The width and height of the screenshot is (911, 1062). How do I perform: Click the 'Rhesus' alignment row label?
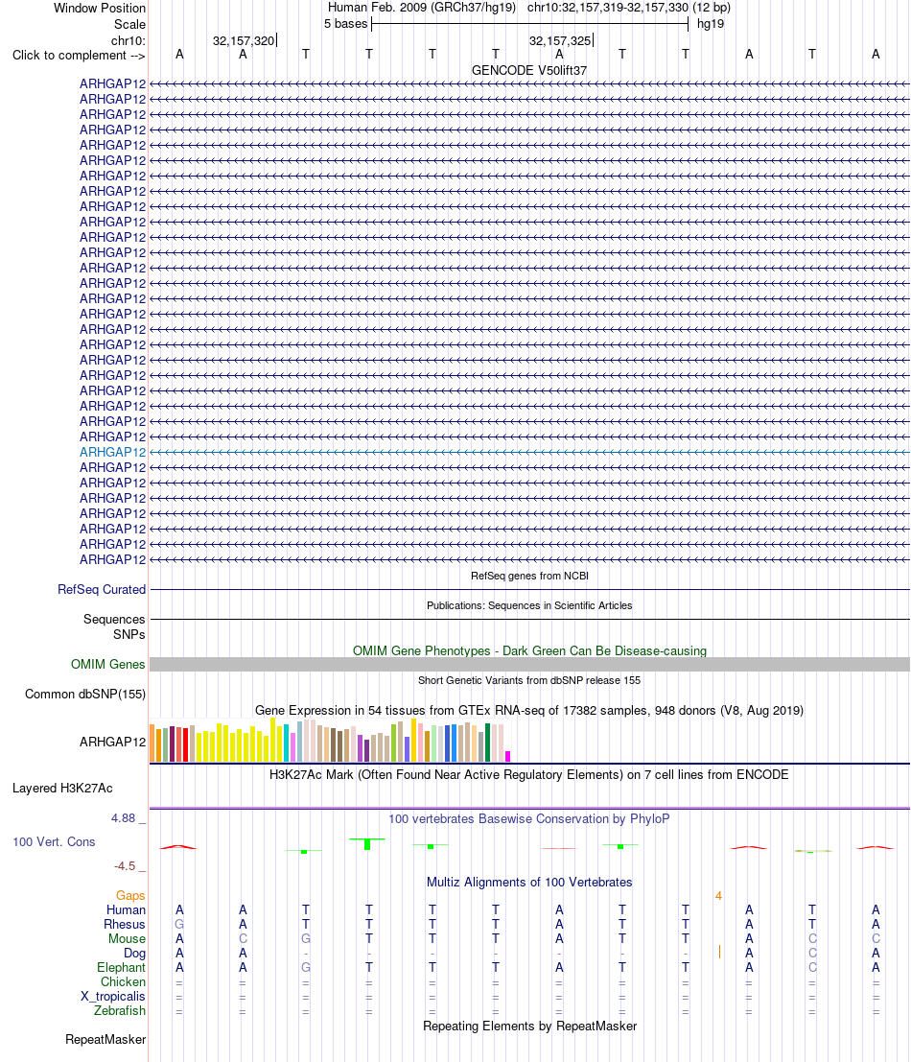[x=125, y=925]
